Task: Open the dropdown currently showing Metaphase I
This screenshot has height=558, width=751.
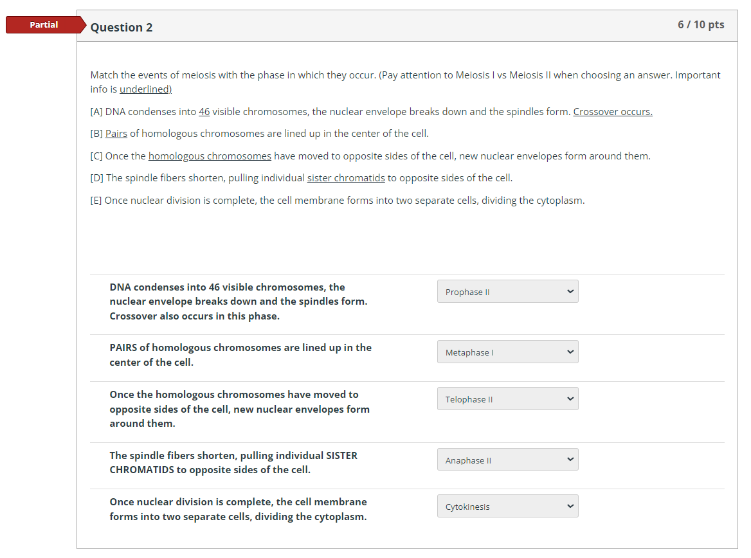Action: tap(507, 352)
